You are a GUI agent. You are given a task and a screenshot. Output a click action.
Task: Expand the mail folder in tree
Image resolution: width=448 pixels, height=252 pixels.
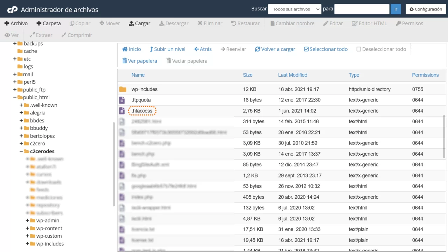click(x=15, y=75)
